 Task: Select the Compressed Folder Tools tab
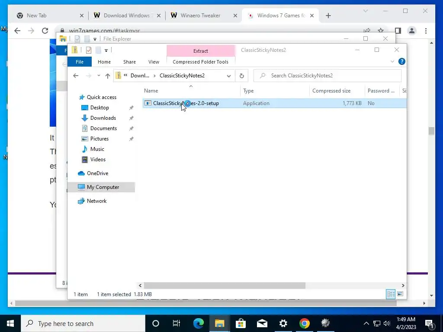point(200,62)
